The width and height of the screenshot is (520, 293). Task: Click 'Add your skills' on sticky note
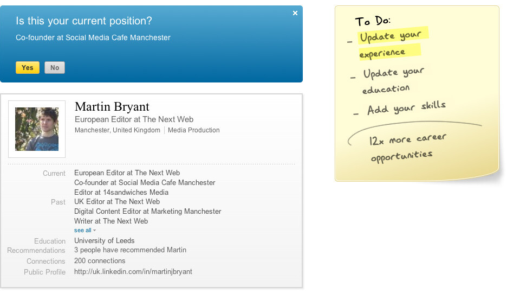406,107
